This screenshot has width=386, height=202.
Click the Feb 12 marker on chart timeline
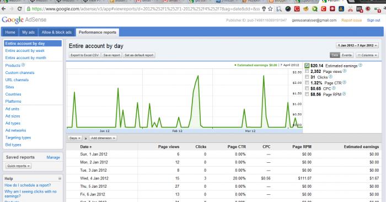click(x=177, y=131)
